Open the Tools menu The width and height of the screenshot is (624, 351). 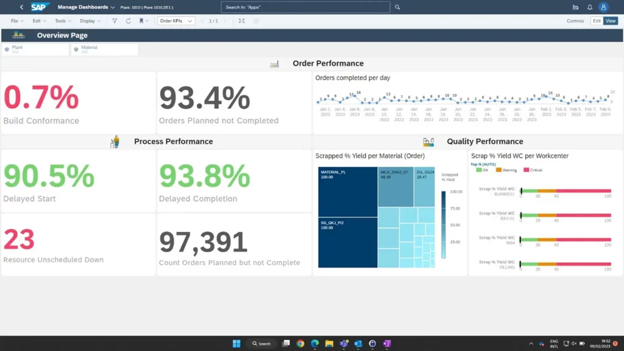(x=63, y=21)
